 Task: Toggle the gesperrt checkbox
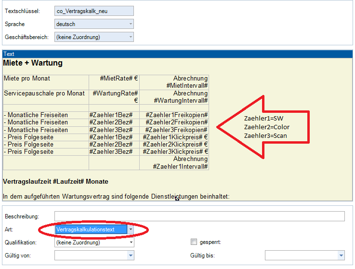click(x=194, y=242)
